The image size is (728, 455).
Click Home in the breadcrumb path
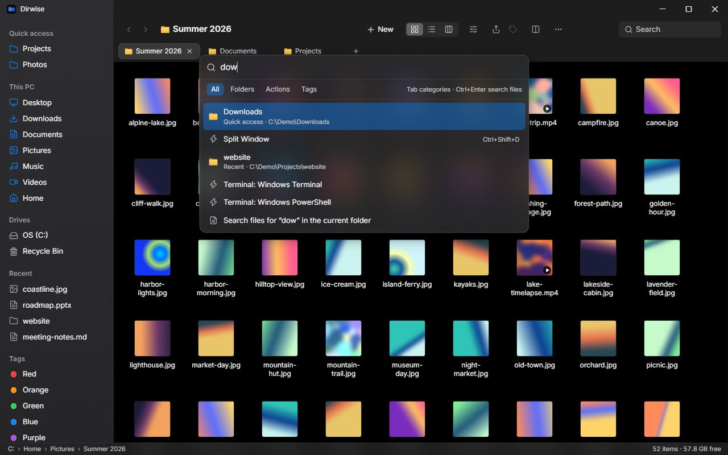coord(32,449)
